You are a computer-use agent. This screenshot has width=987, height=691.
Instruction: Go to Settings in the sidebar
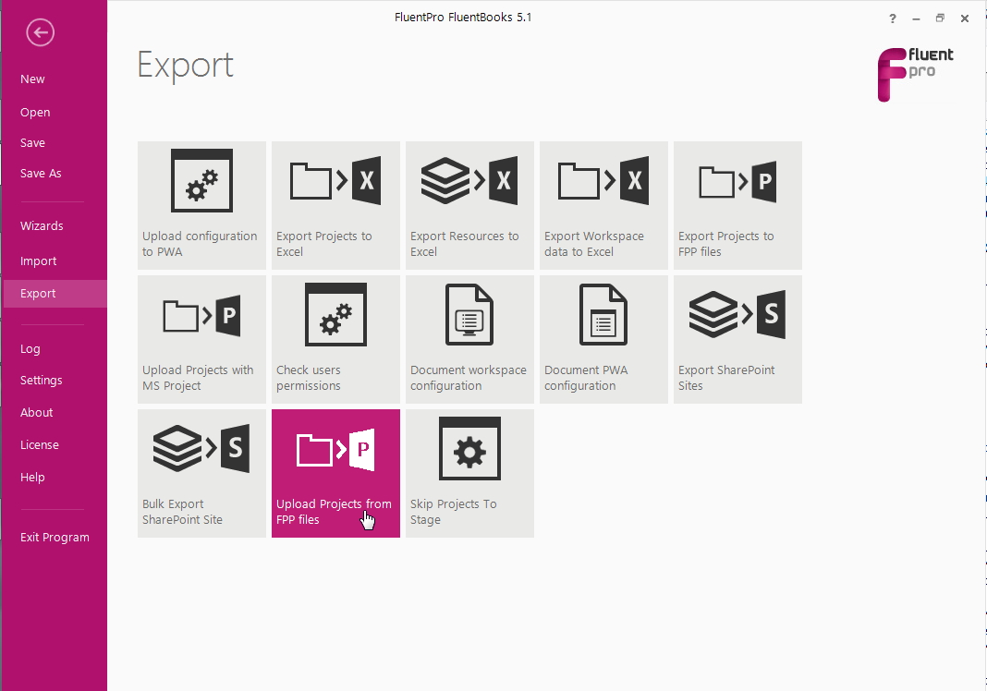pyautogui.click(x=42, y=380)
